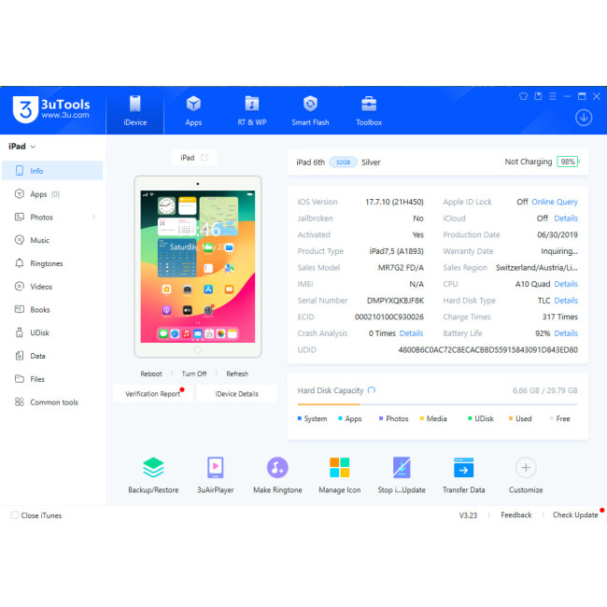Open the RT & WP tab
This screenshot has height=607, width=607.
pos(252,111)
